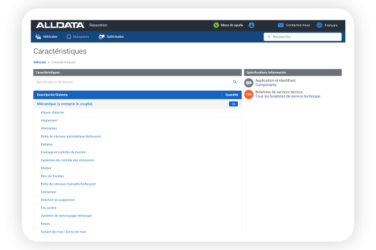Click the Réparation label in header
Screen dimensions: 376x250
coord(98,25)
